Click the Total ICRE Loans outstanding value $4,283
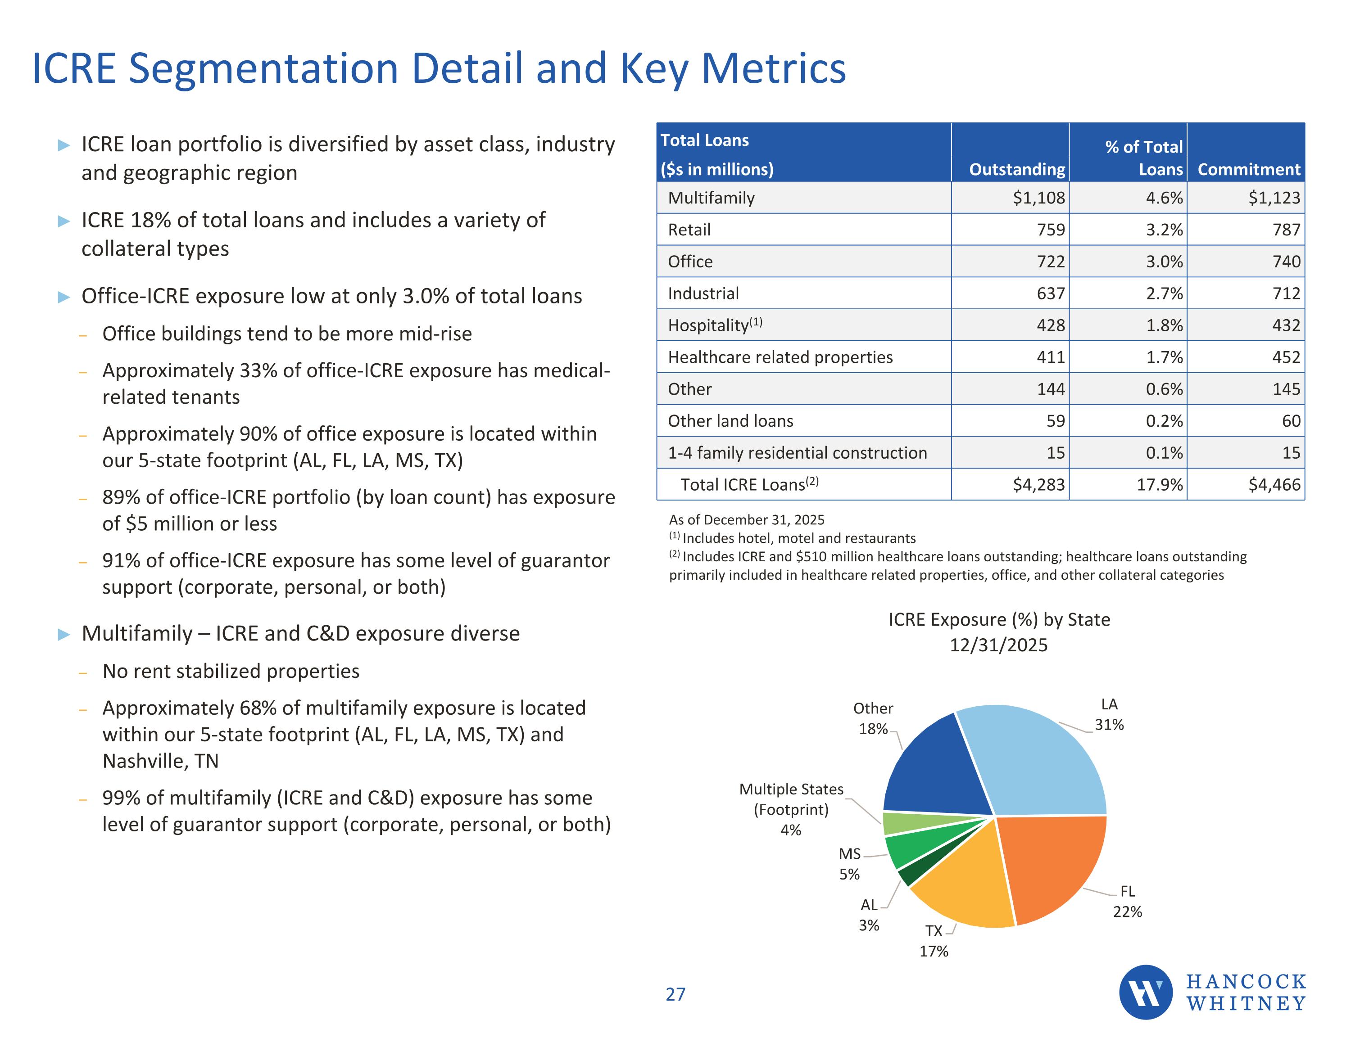Viewport: 1351px width, 1042px height. click(x=1038, y=484)
